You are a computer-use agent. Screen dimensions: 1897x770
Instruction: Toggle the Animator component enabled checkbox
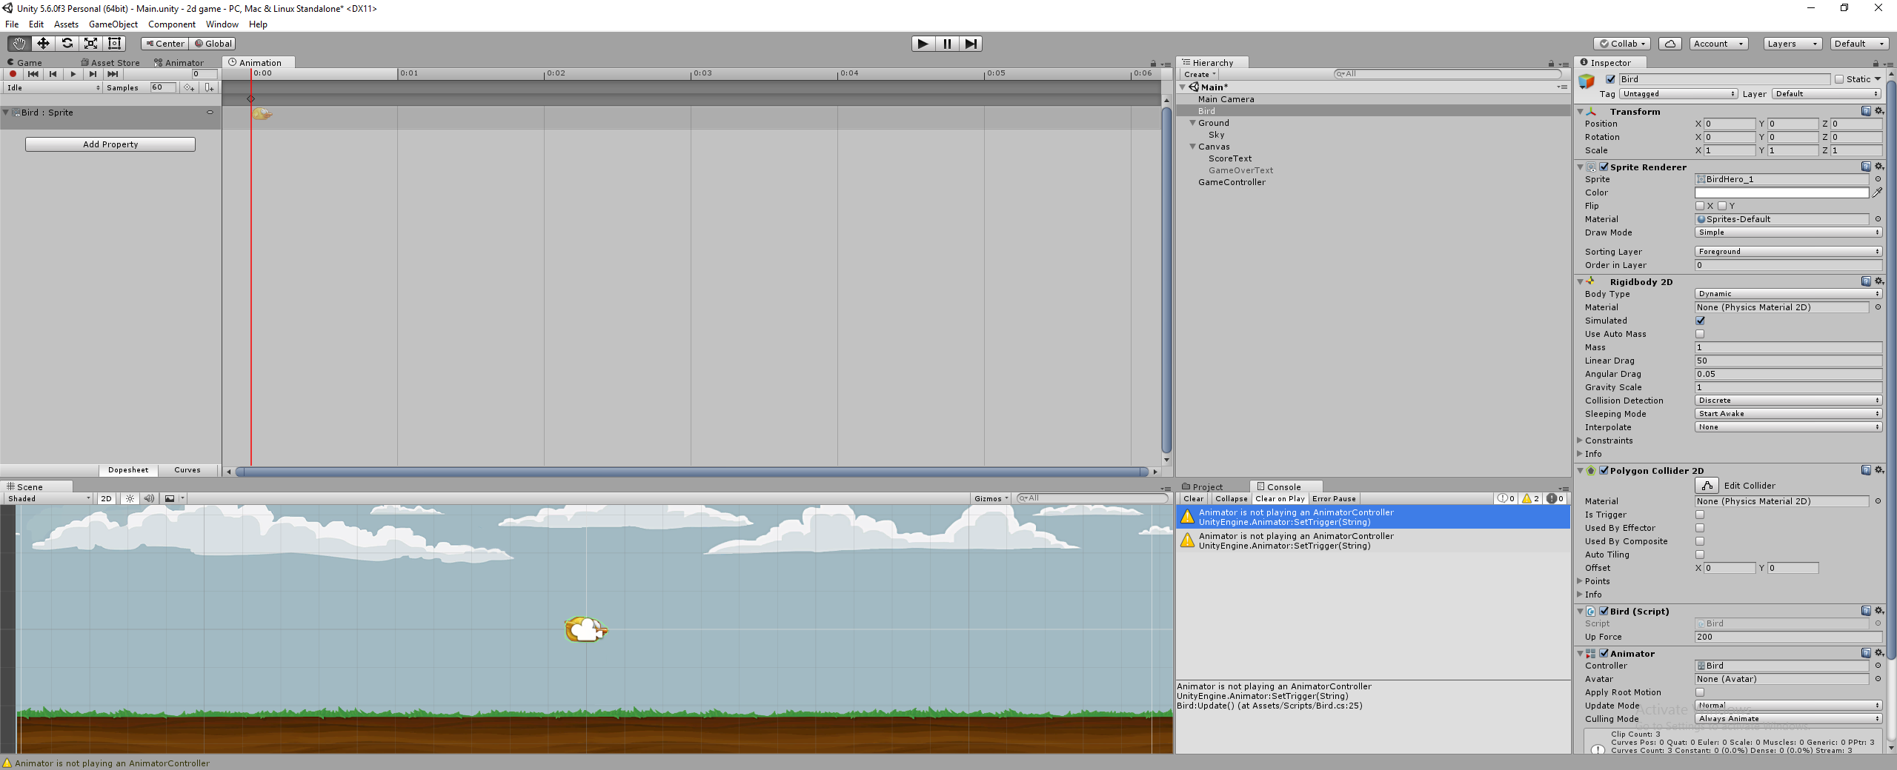[1604, 654]
